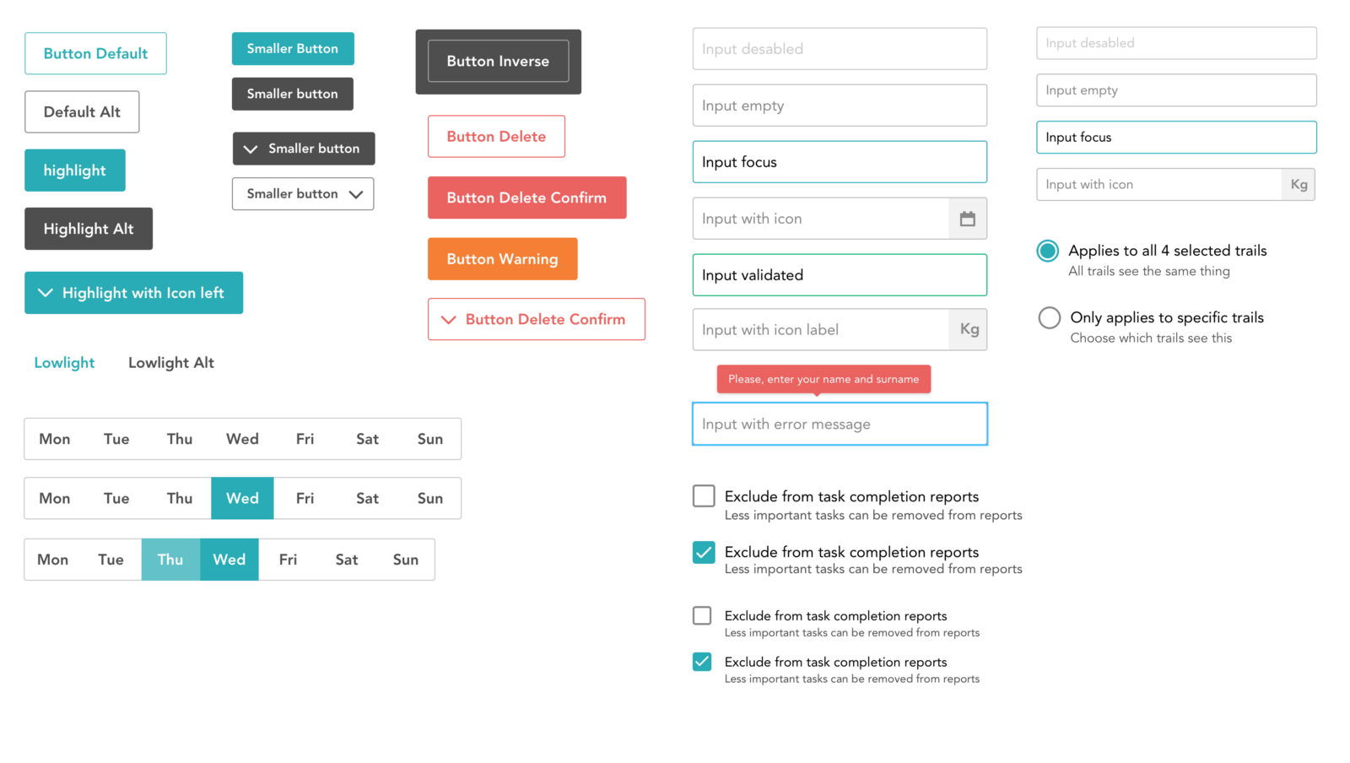Click the Lowlight text link
This screenshot has width=1350, height=763.
(64, 363)
